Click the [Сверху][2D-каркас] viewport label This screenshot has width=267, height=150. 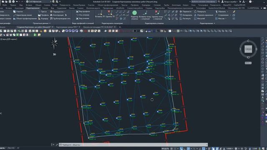[9, 39]
